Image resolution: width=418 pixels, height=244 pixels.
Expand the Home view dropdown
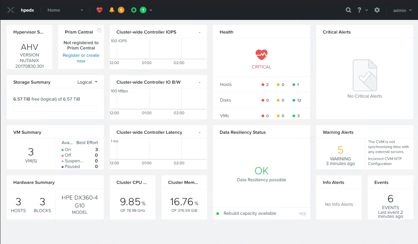click(65, 10)
